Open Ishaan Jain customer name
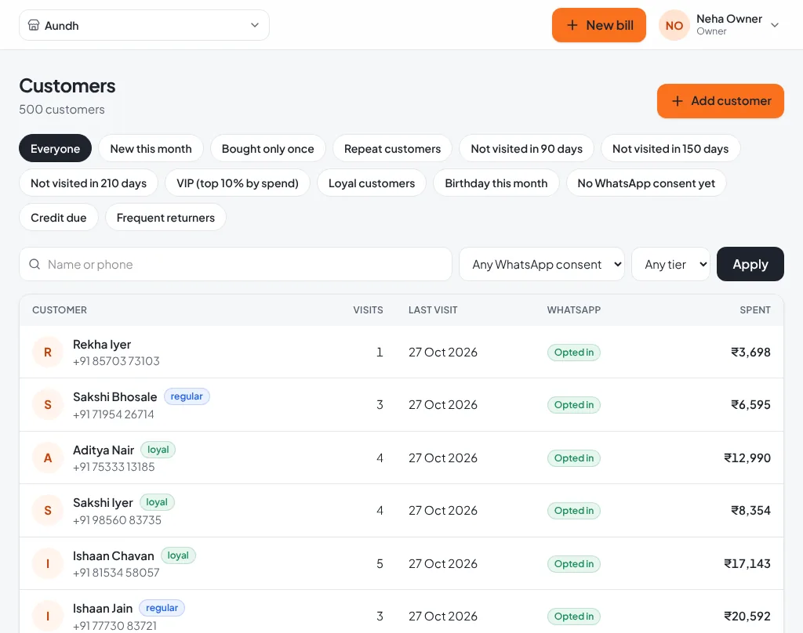 coord(103,609)
